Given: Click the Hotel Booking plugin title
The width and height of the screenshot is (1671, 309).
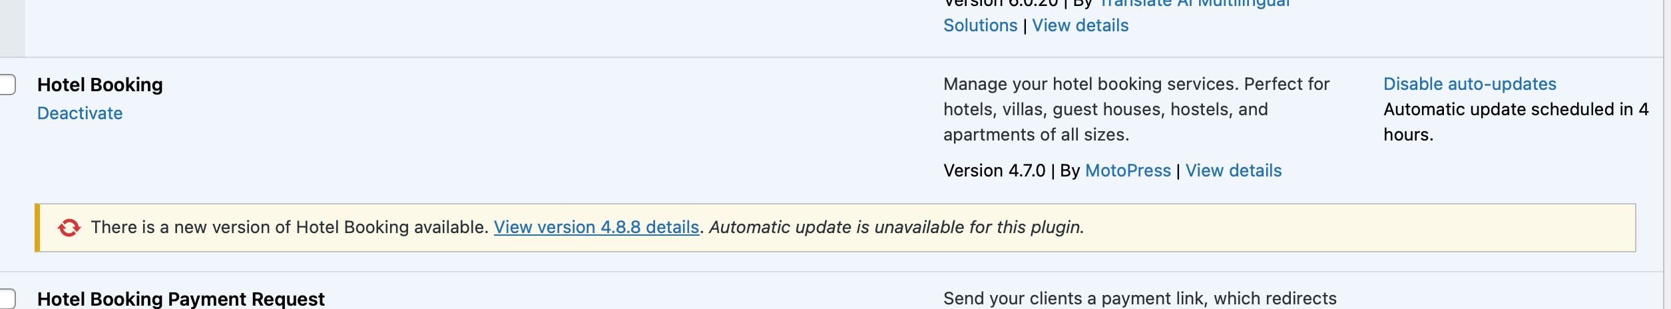Looking at the screenshot, I should (100, 85).
